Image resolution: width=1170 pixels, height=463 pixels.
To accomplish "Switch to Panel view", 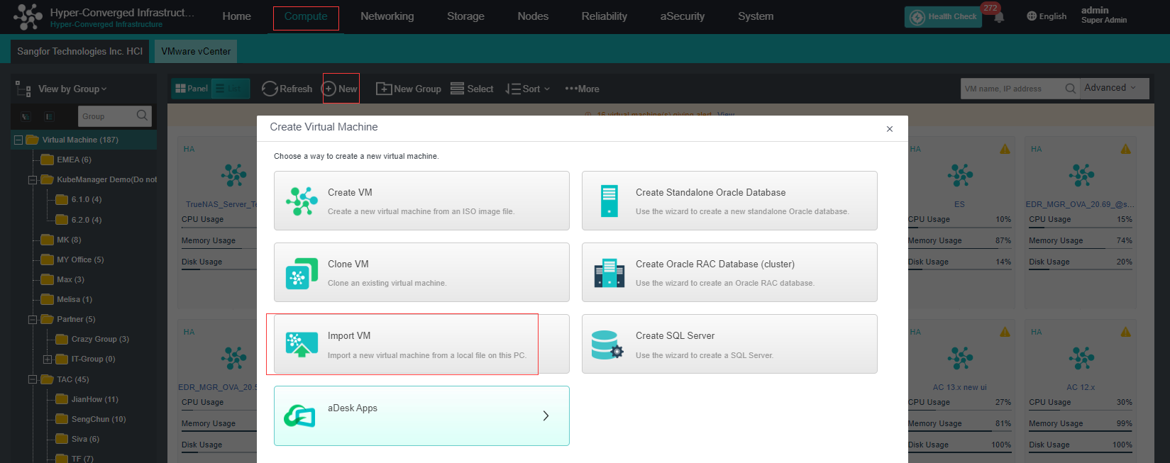I will coord(191,89).
